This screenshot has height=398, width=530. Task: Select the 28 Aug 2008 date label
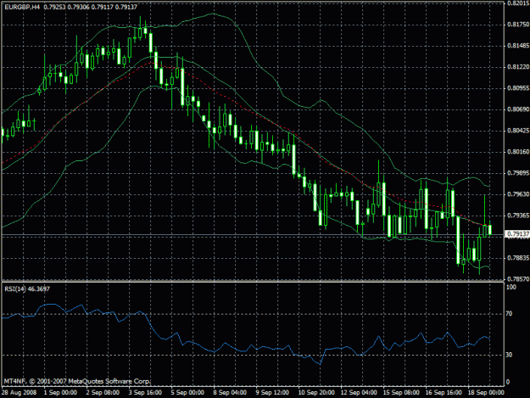[x=19, y=393]
